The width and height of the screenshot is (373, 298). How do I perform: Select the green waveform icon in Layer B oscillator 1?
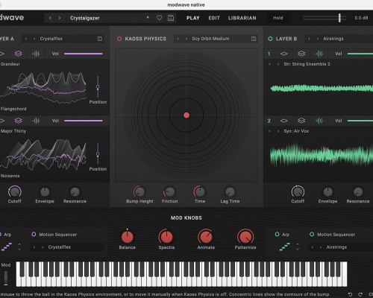pos(319,54)
